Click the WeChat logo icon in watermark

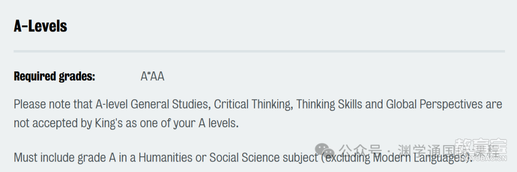click(x=325, y=150)
